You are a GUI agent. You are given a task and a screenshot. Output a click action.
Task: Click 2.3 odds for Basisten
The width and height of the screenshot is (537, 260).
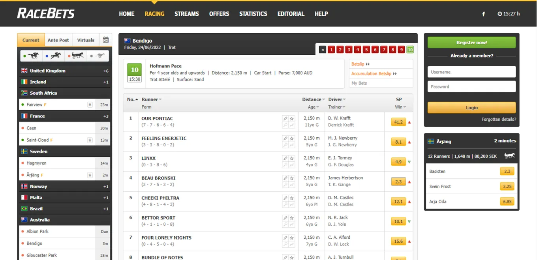507,171
